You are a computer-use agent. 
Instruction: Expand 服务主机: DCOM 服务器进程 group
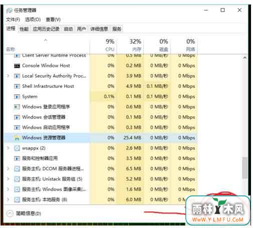(8, 169)
